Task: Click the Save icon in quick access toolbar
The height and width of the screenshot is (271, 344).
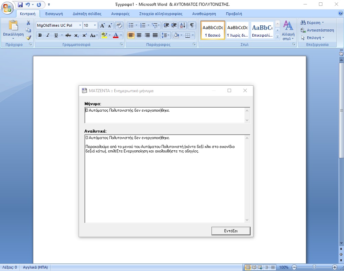Action: coord(20,5)
